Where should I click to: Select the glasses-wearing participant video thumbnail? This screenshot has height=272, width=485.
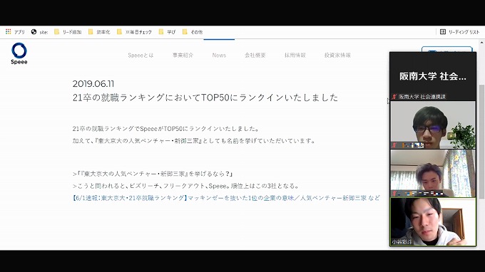click(433, 125)
